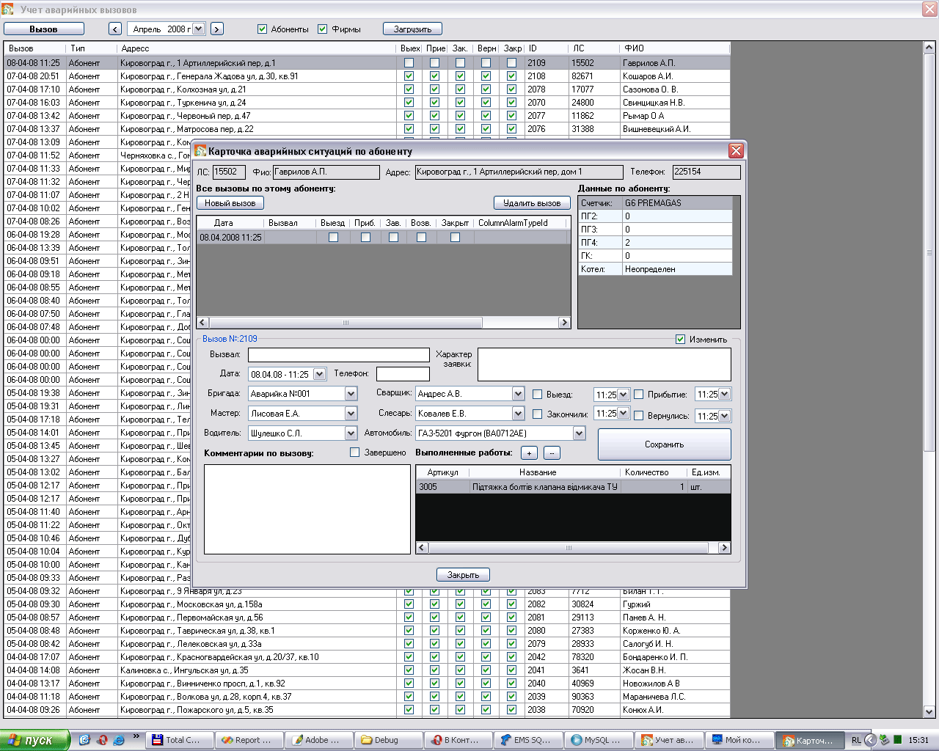Open the April 2008 month dropdown
939x751 pixels.
click(198, 29)
